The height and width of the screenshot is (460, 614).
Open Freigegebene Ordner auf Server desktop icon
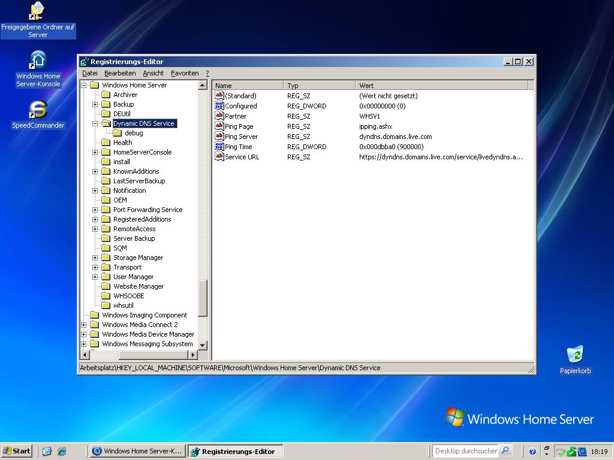click(x=38, y=20)
